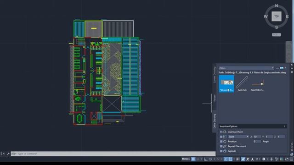Open the WCS coordinate system dropdown

(277, 35)
